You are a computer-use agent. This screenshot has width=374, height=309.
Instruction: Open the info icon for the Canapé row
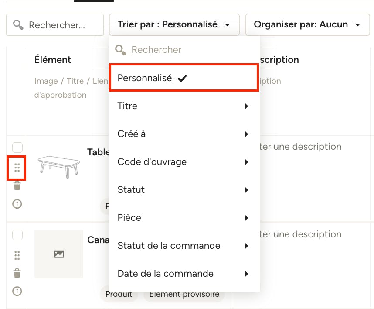(x=17, y=291)
